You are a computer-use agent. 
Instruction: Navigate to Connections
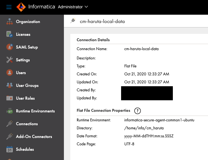pos(27,124)
